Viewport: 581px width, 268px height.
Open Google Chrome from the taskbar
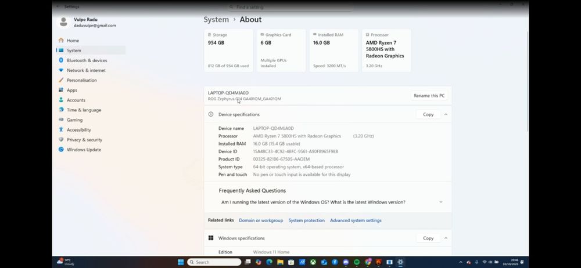(x=368, y=262)
